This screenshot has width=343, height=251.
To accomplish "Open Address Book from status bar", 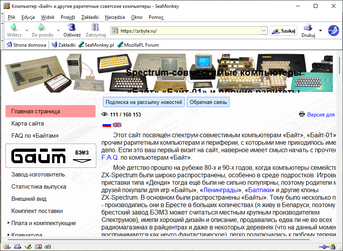I will click(38, 247).
